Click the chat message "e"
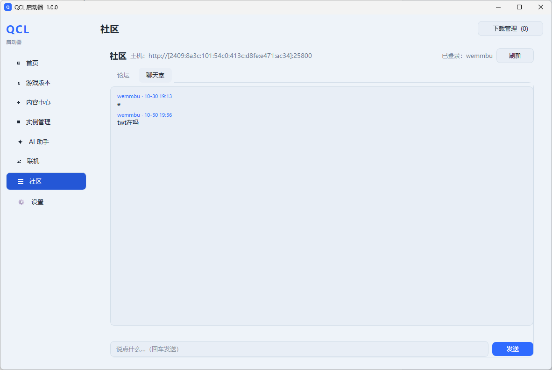The width and height of the screenshot is (552, 370). click(x=119, y=104)
